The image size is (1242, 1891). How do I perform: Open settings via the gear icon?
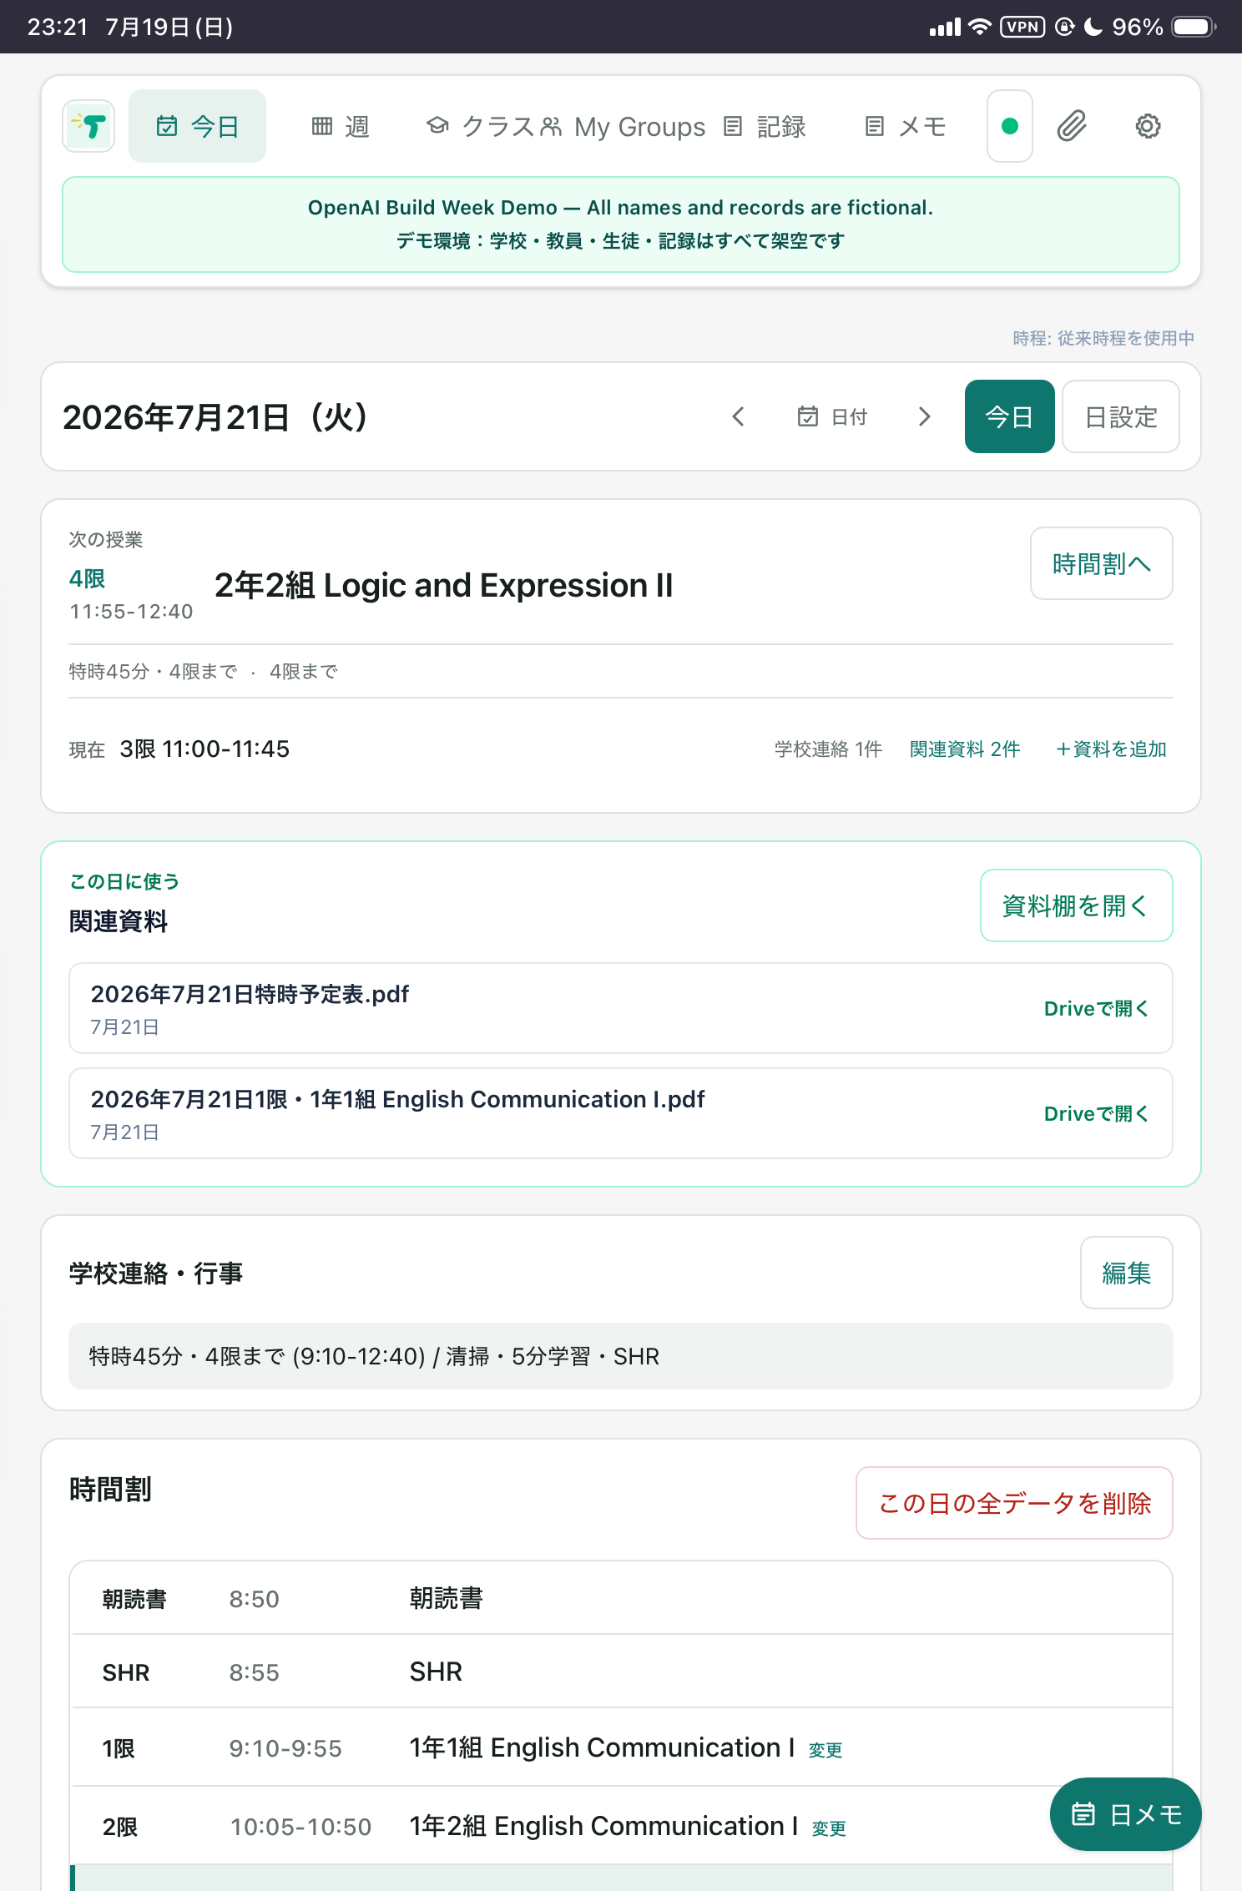(1148, 126)
